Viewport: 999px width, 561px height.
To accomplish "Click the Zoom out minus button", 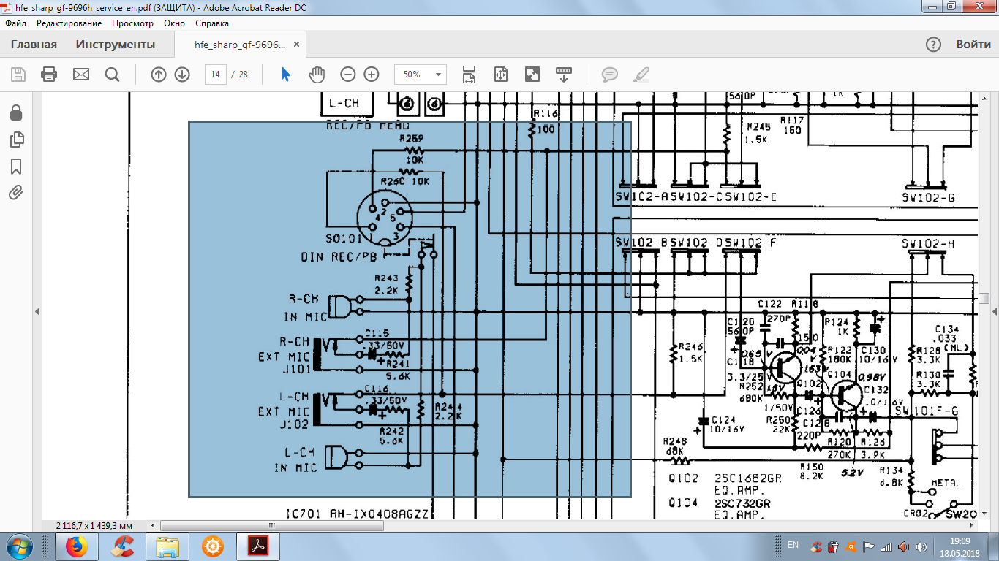I will coord(348,75).
